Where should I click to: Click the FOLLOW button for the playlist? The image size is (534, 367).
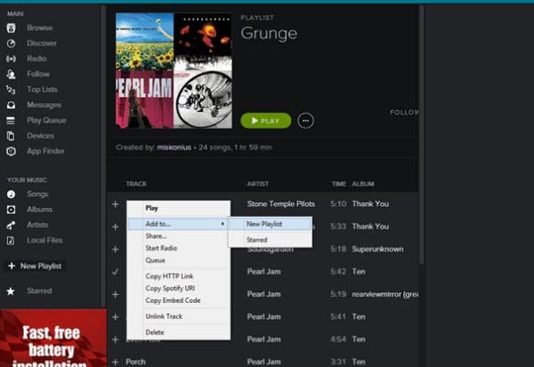tap(404, 112)
